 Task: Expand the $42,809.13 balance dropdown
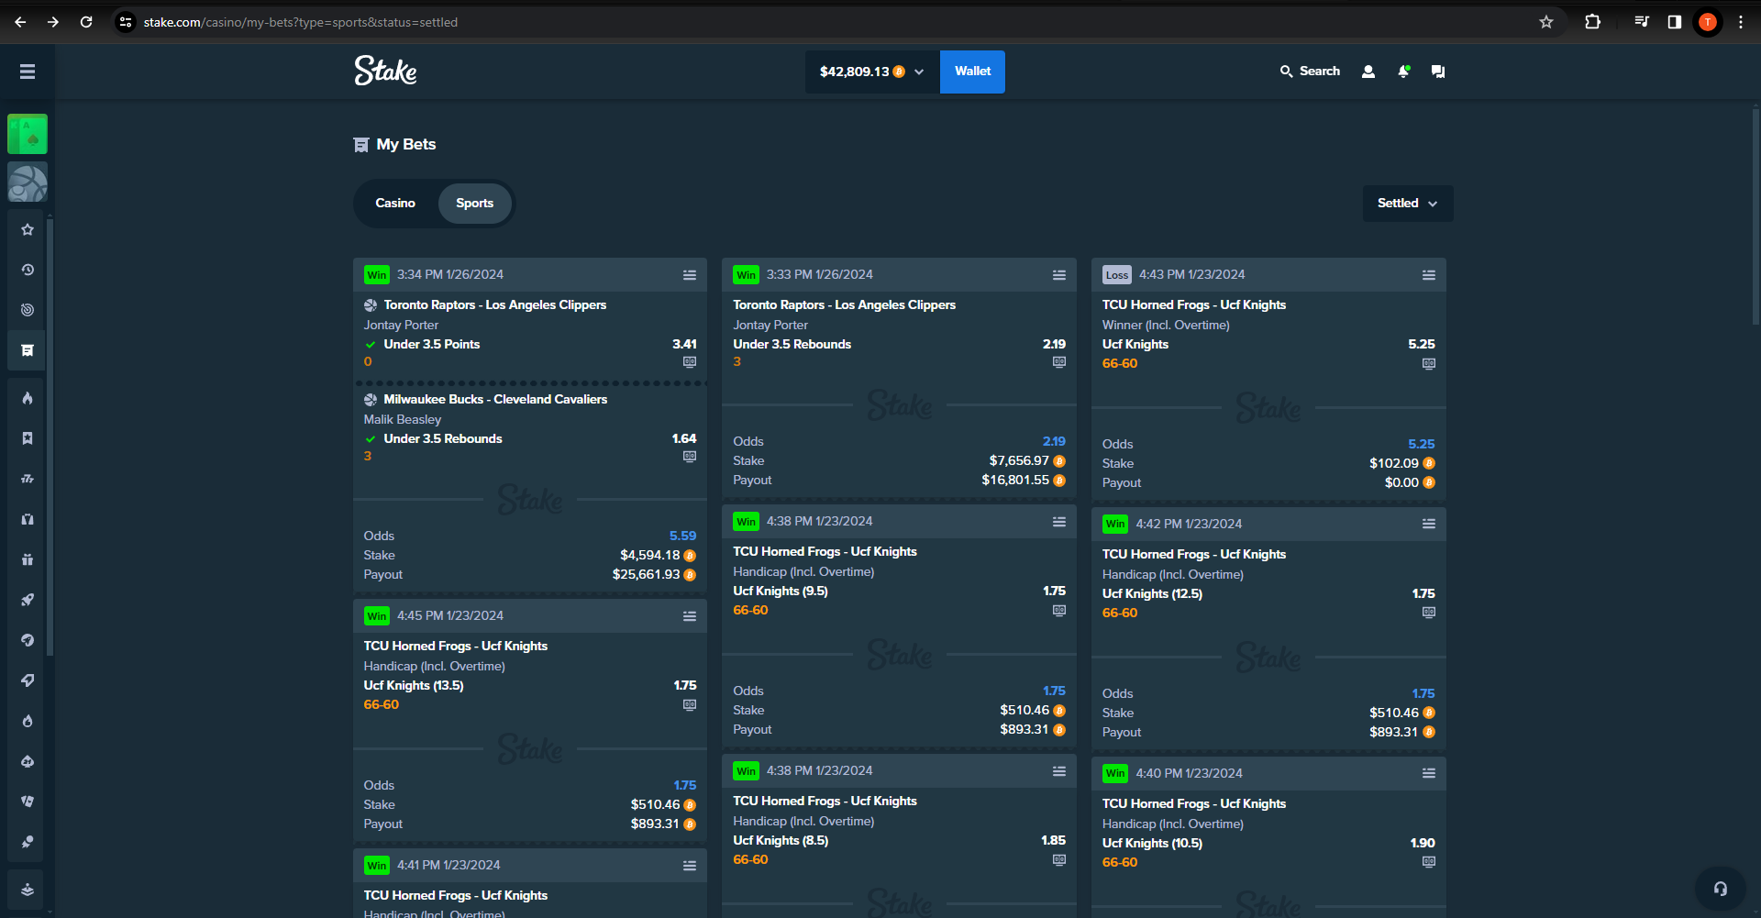[872, 72]
